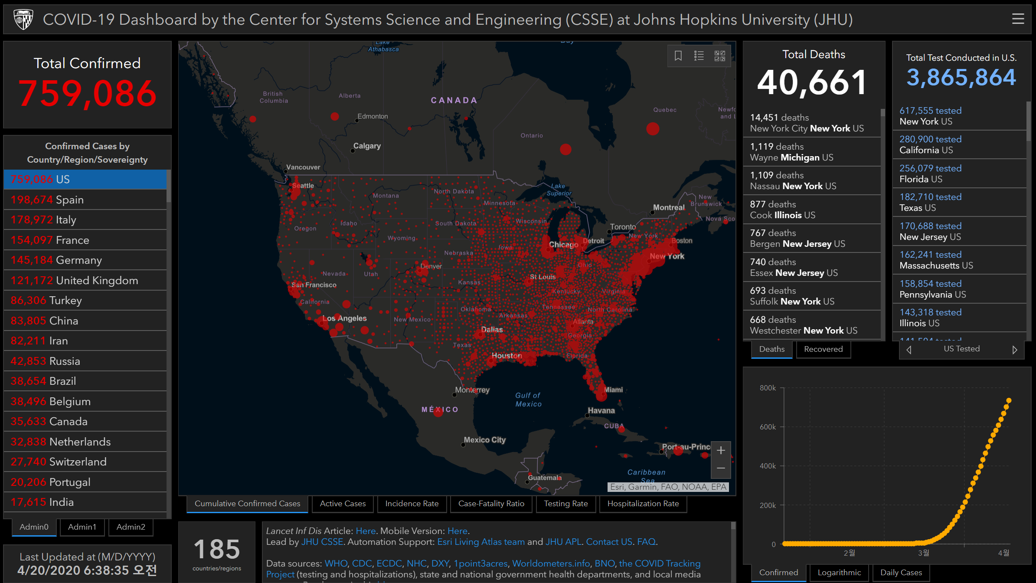Screen dimensions: 1036x583
Task: Go to previous panel with left arrow
Action: pyautogui.click(x=909, y=350)
